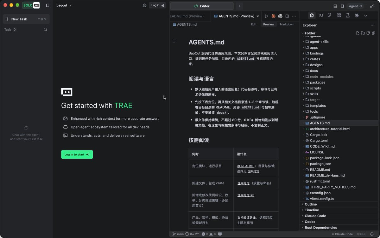Screen dimensions: 380x238
Task: Switch to Markdown mode
Action: [287, 24]
